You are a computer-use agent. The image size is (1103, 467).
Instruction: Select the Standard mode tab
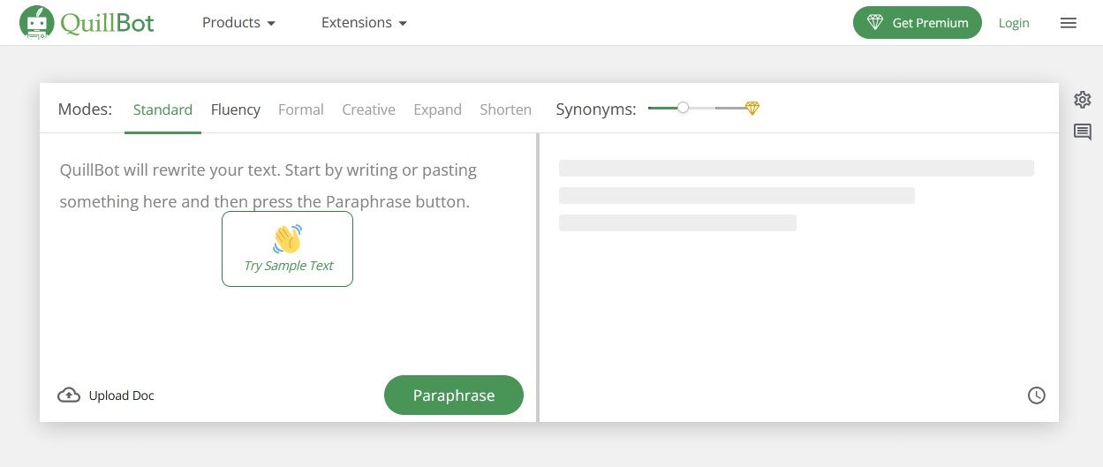click(x=162, y=109)
